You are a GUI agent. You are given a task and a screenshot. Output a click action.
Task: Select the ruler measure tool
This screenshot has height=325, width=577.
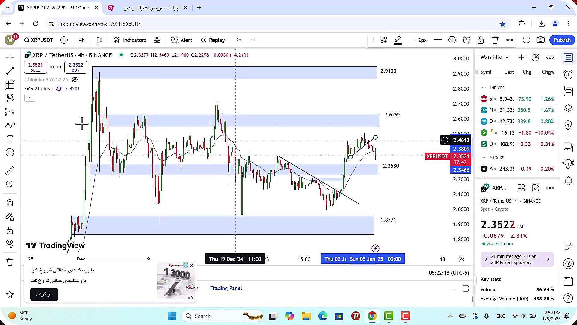coord(10,171)
